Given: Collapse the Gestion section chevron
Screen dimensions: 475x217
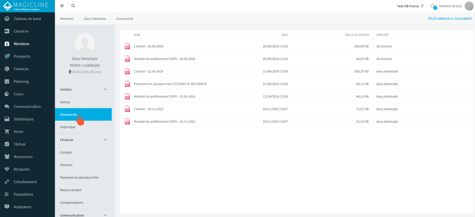Looking at the screenshot, I should (105, 89).
